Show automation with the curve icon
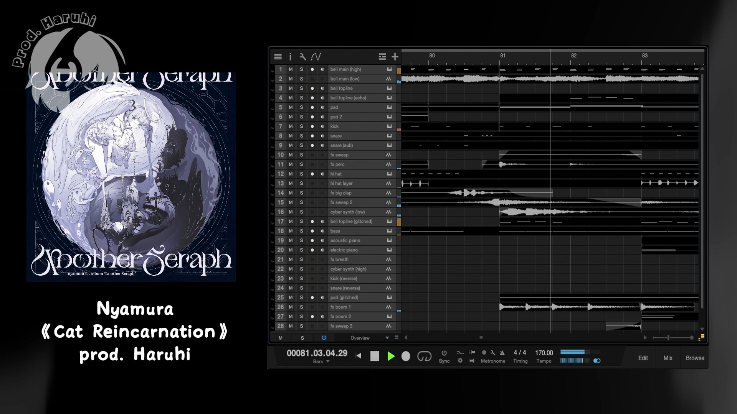This screenshot has width=737, height=414. pos(316,57)
